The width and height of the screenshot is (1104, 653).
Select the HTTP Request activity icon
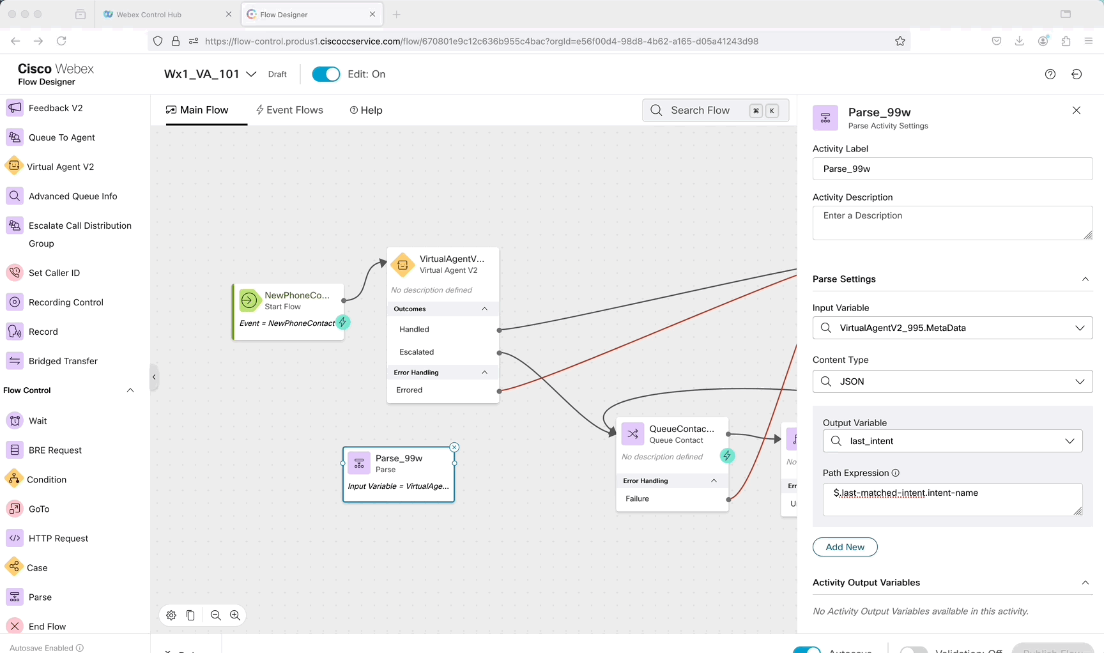pyautogui.click(x=15, y=538)
